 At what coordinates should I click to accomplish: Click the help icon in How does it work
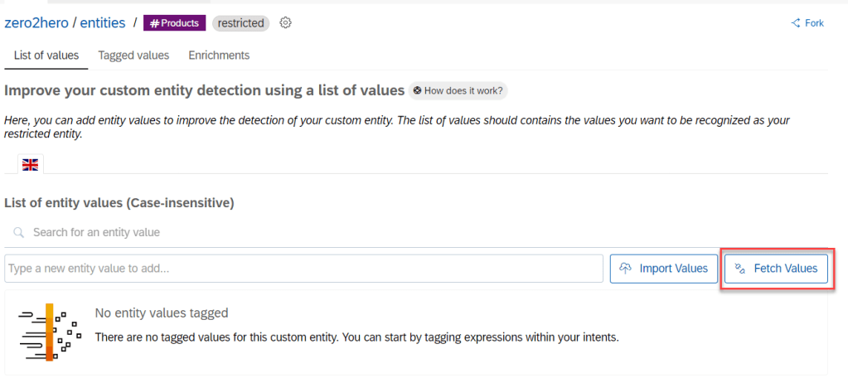pyautogui.click(x=418, y=90)
